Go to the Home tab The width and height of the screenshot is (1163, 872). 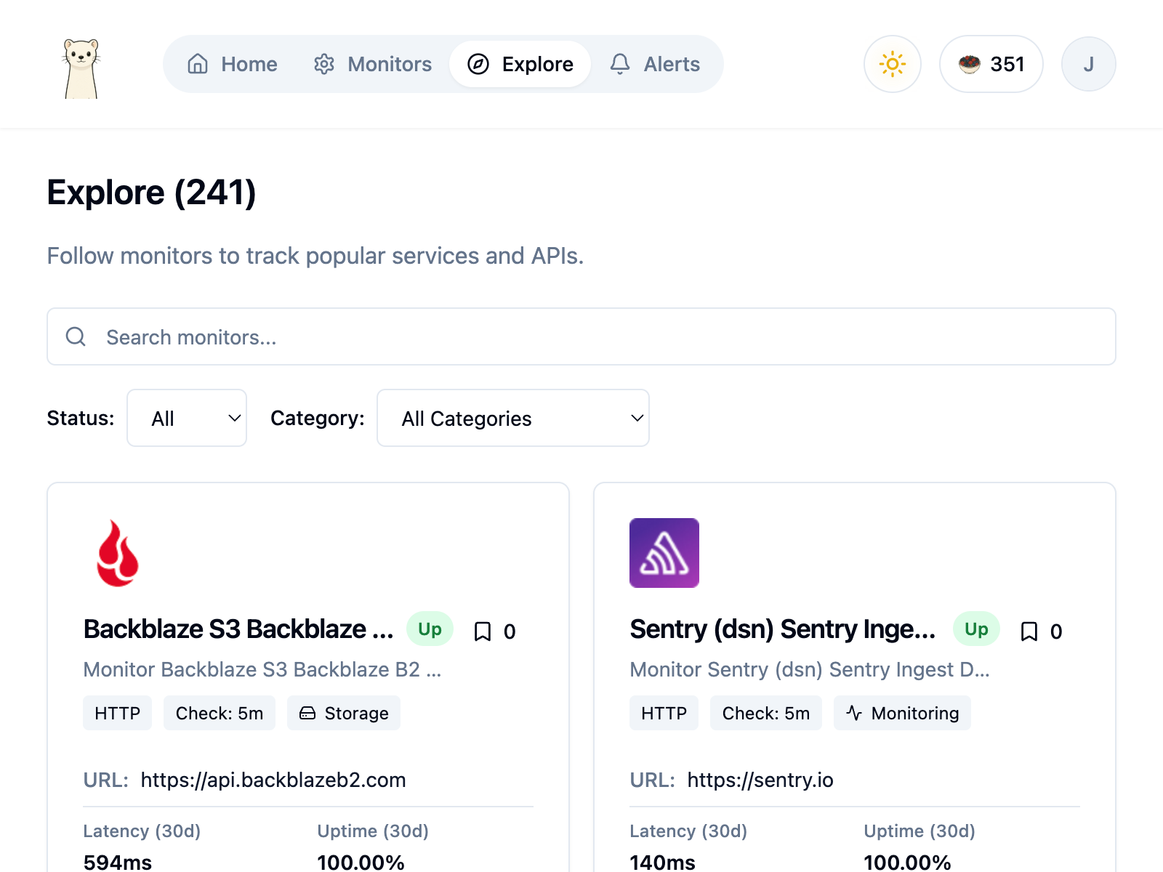pyautogui.click(x=233, y=64)
